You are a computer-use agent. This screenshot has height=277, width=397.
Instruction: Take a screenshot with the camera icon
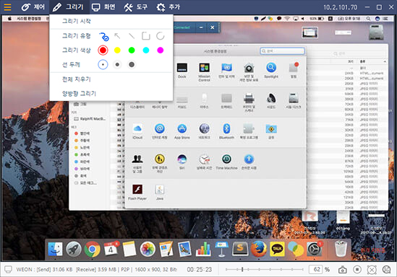point(342,270)
